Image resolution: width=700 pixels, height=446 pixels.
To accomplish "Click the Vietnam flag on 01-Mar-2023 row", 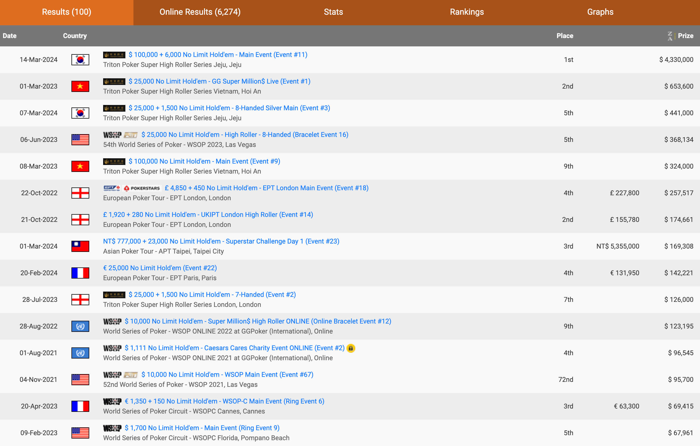I will pos(80,86).
